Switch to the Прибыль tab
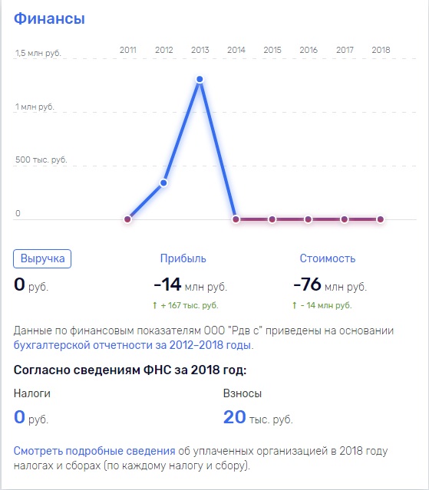The image size is (429, 490). pos(183,258)
